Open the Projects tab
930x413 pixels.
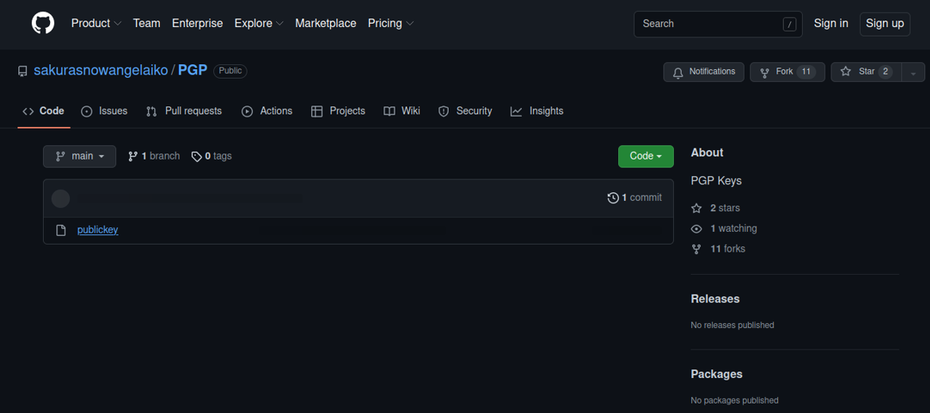pos(338,111)
